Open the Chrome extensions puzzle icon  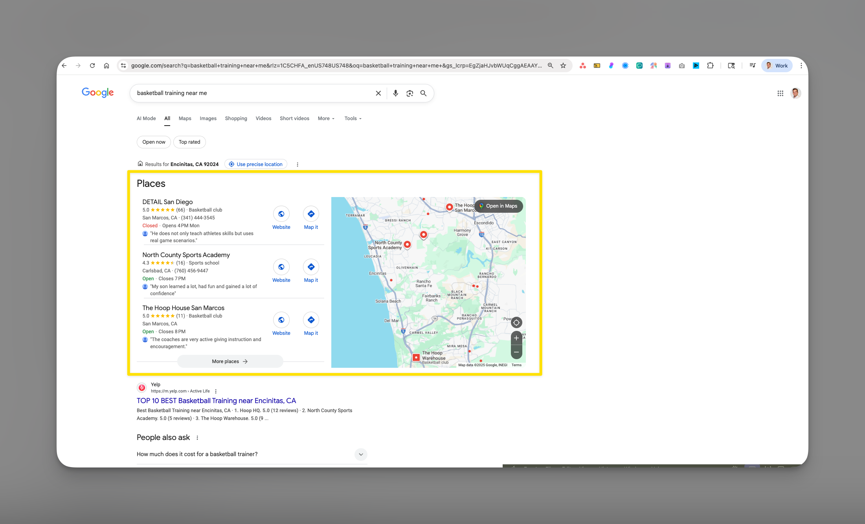tap(710, 66)
